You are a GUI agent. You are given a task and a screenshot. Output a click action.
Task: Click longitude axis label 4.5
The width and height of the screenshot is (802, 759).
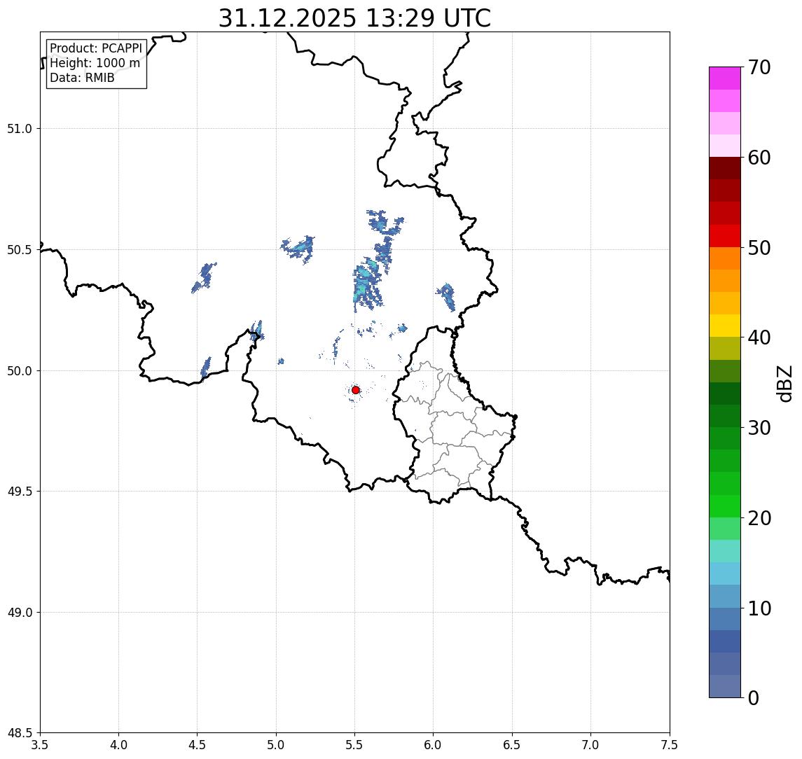coord(198,745)
